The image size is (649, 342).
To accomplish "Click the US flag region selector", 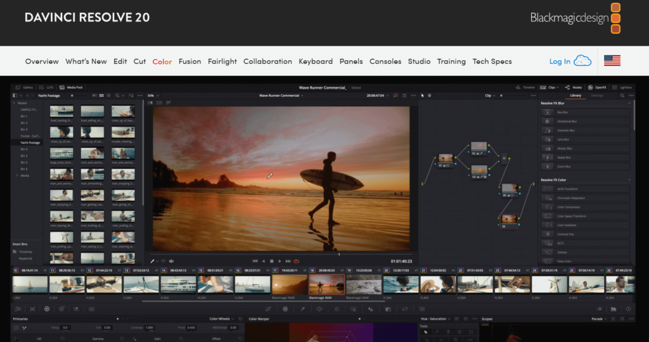I will (612, 61).
